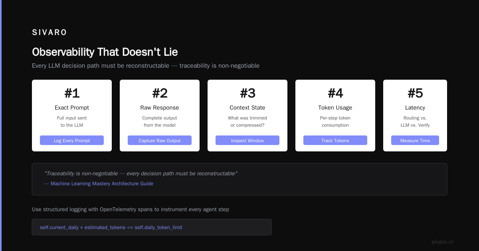Click the Log Every Prompt button
The height and width of the screenshot is (251, 479).
(72, 140)
